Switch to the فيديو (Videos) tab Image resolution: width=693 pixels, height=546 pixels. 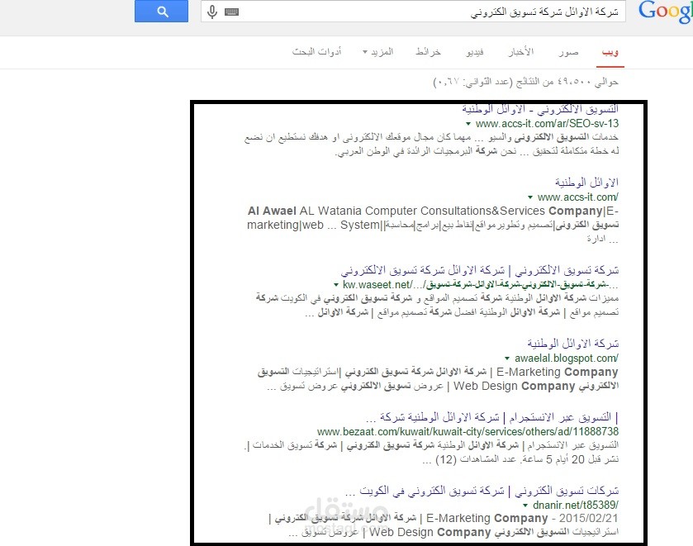pos(475,52)
